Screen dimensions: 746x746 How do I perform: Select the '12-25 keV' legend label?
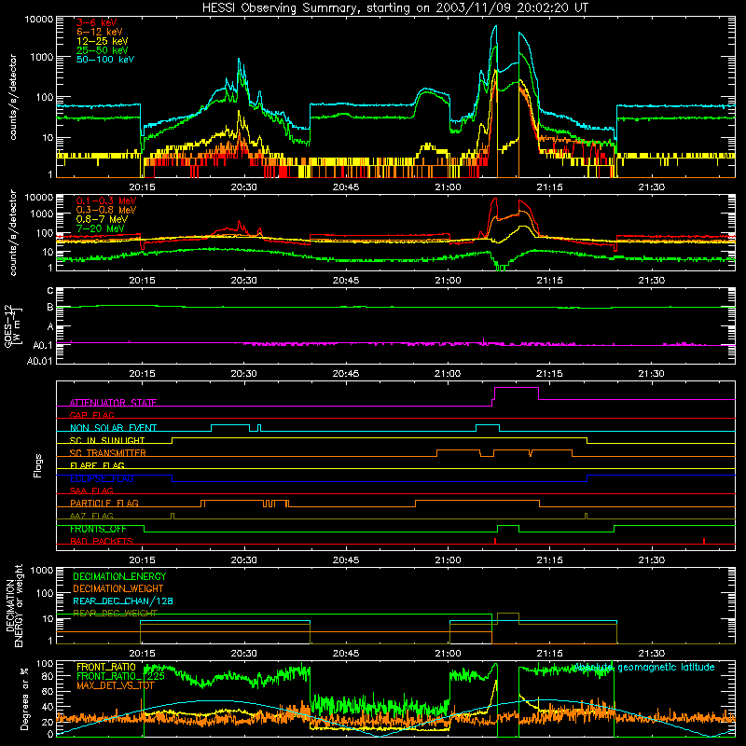click(103, 41)
